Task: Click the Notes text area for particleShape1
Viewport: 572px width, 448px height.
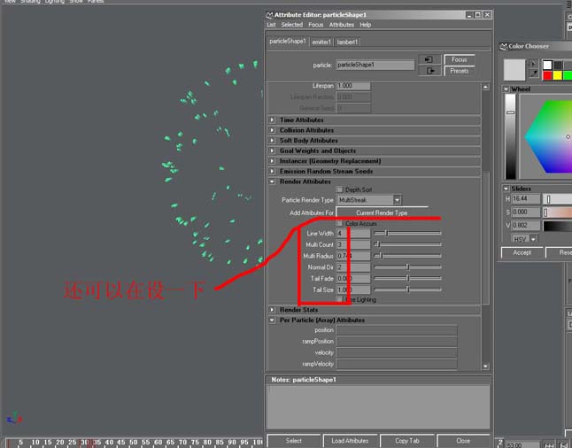Action: pyautogui.click(x=378, y=406)
